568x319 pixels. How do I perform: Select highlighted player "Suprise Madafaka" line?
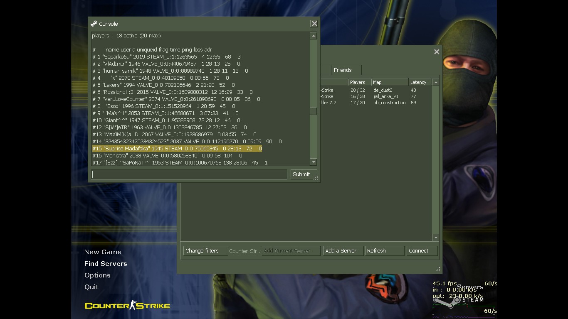tap(177, 148)
